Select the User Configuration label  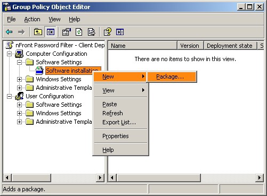click(50, 96)
